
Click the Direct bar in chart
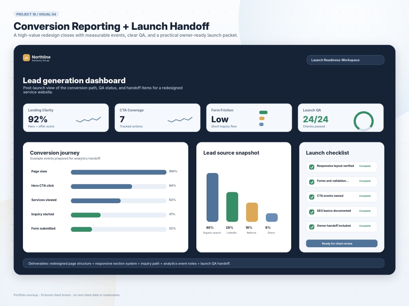[272, 217]
